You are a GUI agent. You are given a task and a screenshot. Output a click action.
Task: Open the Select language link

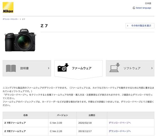click(143, 8)
